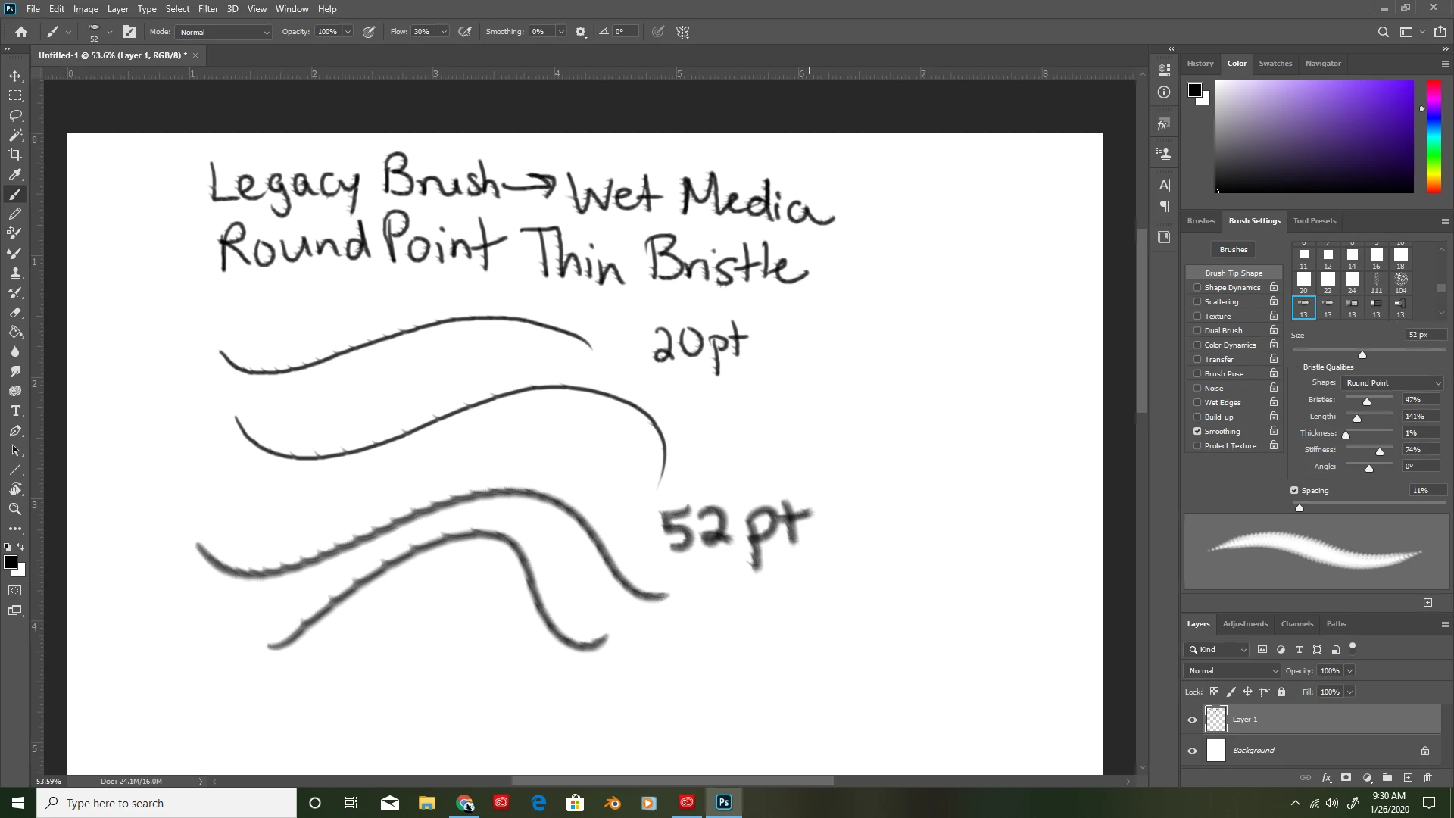The height and width of the screenshot is (818, 1454).
Task: Click the delete layer trash icon
Action: click(1427, 778)
